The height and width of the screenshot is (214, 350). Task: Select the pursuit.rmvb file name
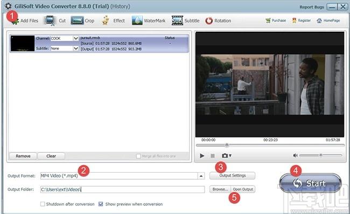coord(90,38)
